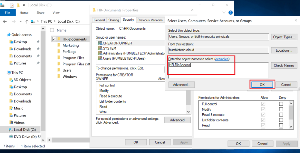
Task: Click the Videos folder icon in sidebar
Action: click(11, 123)
